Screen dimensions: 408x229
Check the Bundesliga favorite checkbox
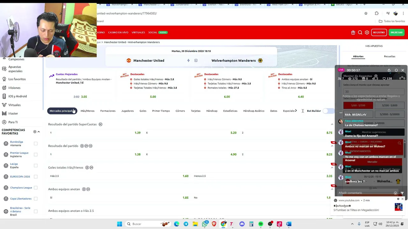click(36, 143)
